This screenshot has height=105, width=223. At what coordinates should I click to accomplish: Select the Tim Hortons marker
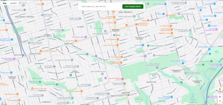(167, 15)
